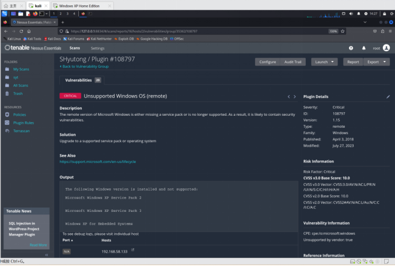Open the Firefox extensions icon

383,31
